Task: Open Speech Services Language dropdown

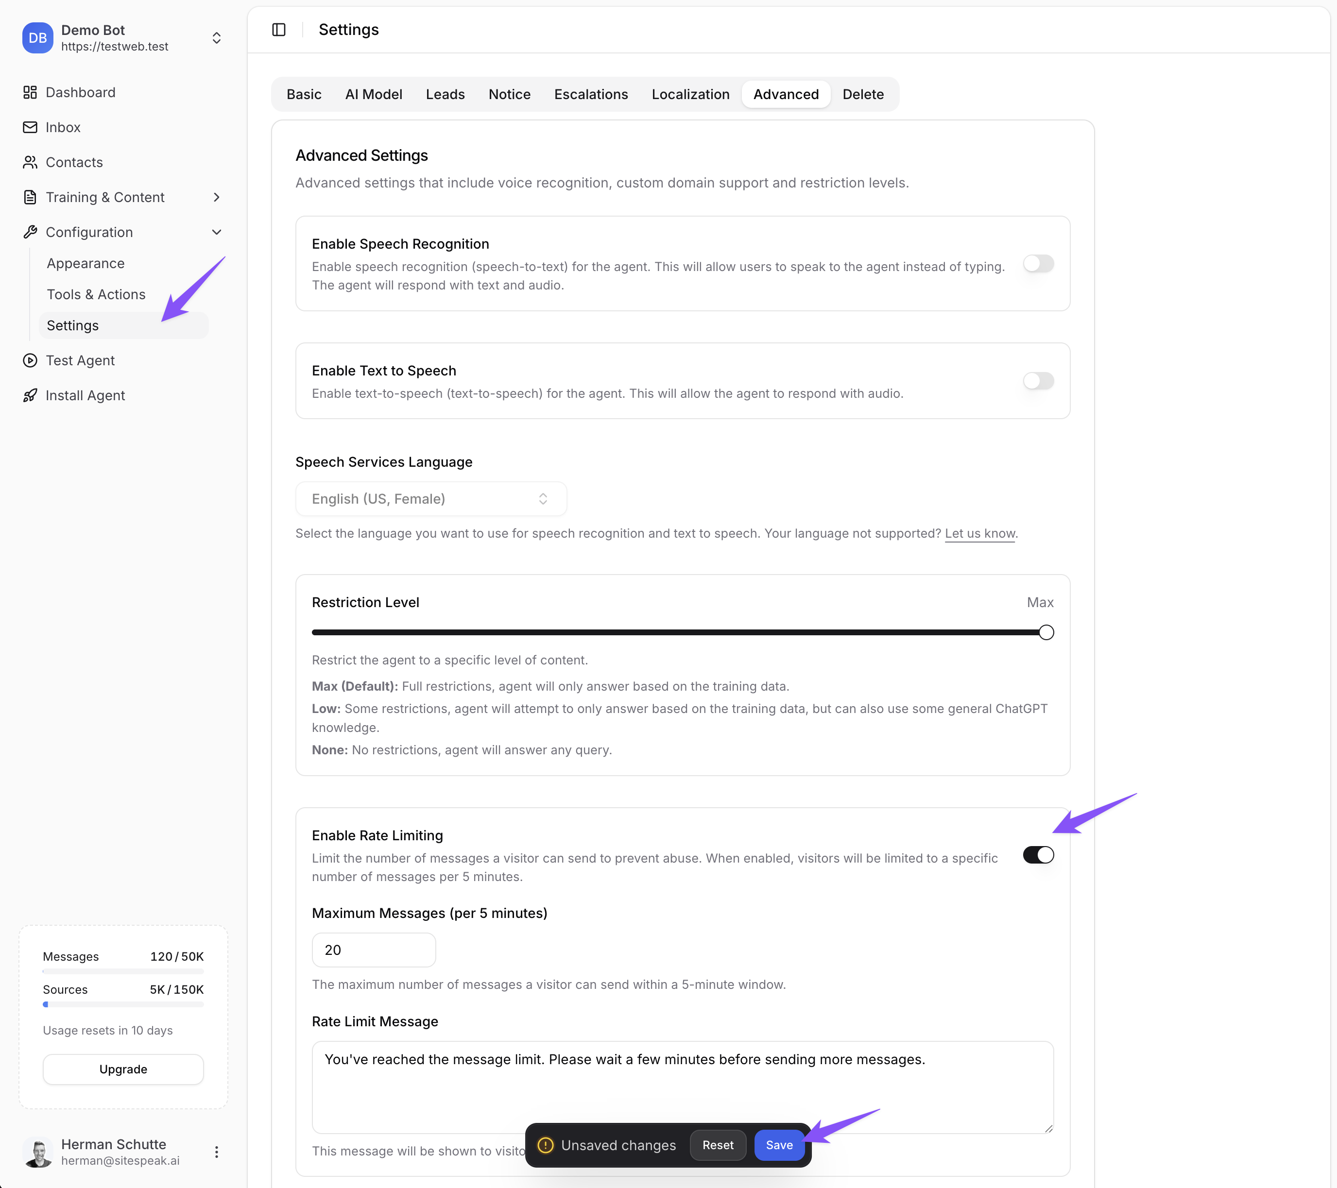Action: [x=430, y=499]
